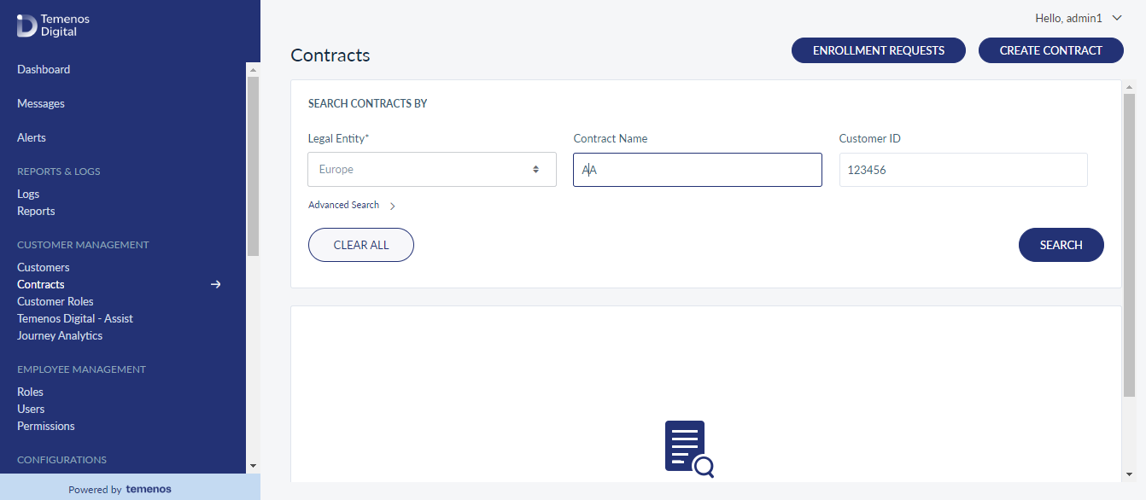Go to Customers in sidebar

coord(44,267)
